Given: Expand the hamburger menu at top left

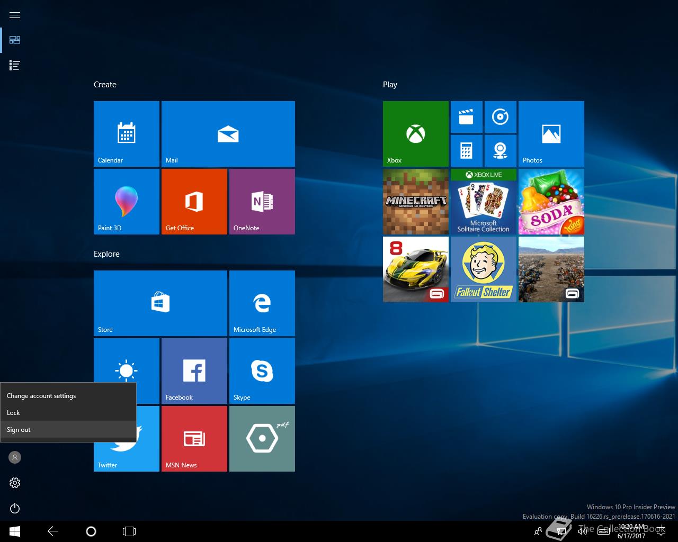Looking at the screenshot, I should pyautogui.click(x=15, y=15).
